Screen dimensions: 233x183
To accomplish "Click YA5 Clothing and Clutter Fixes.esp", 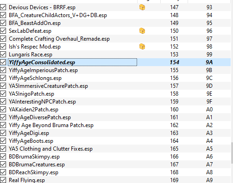I will [50, 149].
